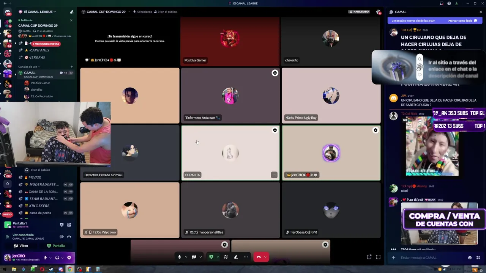Open Discord home icon with 162 badge
Screen dimensions: 486x273
pos(7,12)
